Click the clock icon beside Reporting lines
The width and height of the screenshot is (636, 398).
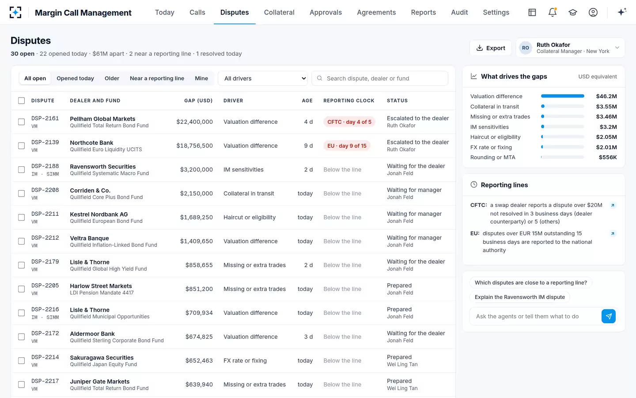click(x=474, y=185)
